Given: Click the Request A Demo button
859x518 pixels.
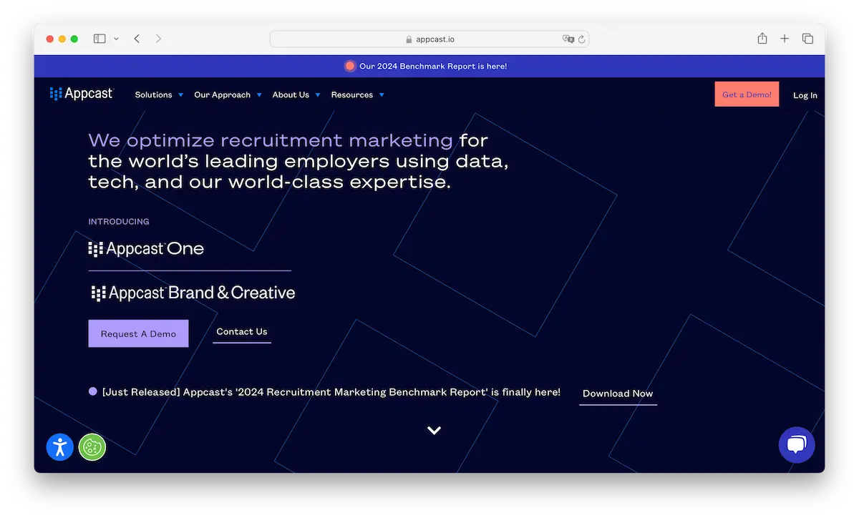Looking at the screenshot, I should point(138,333).
